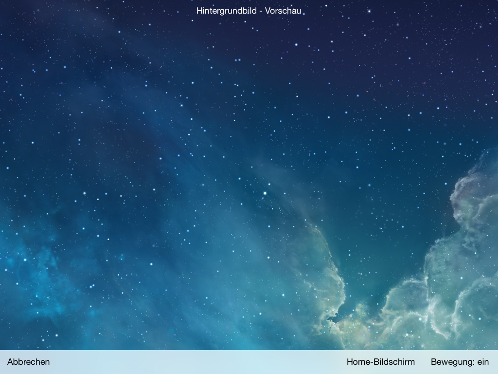This screenshot has width=498, height=374.
Task: Set wallpaper for Home-Bildschirm
Action: [380, 362]
